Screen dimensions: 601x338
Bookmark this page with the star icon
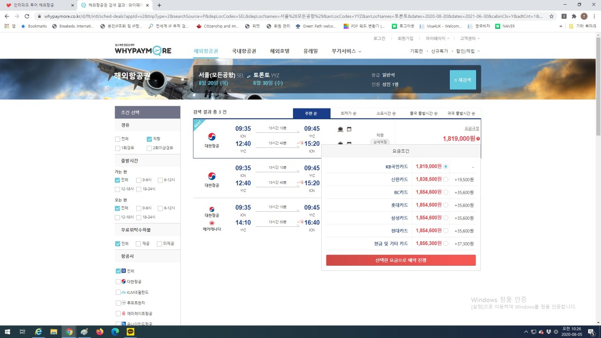click(x=551, y=16)
